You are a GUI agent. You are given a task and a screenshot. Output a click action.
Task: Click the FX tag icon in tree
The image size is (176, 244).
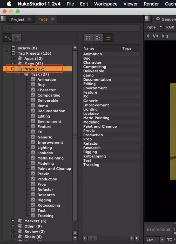33,132
